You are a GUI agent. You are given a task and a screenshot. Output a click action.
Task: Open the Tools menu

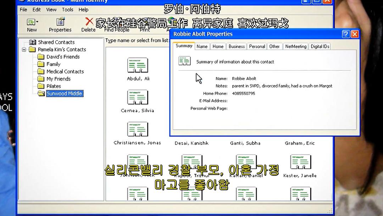[x=67, y=10]
